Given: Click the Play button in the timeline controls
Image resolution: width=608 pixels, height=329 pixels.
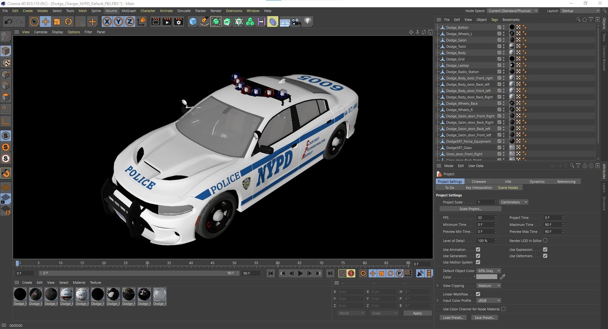Looking at the screenshot, I should coord(300,273).
